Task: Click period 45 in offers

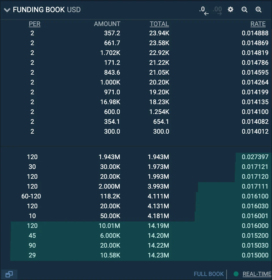Action: click(x=32, y=235)
